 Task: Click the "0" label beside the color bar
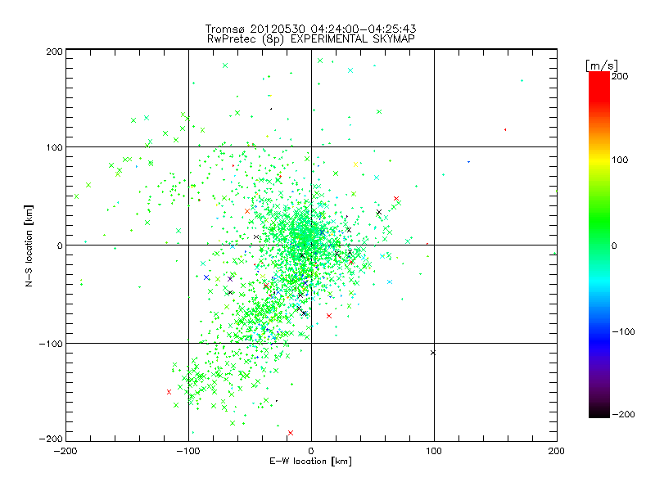614,246
